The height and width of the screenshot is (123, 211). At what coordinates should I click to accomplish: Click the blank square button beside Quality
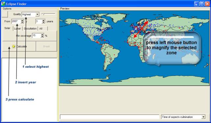[x=5, y=14]
